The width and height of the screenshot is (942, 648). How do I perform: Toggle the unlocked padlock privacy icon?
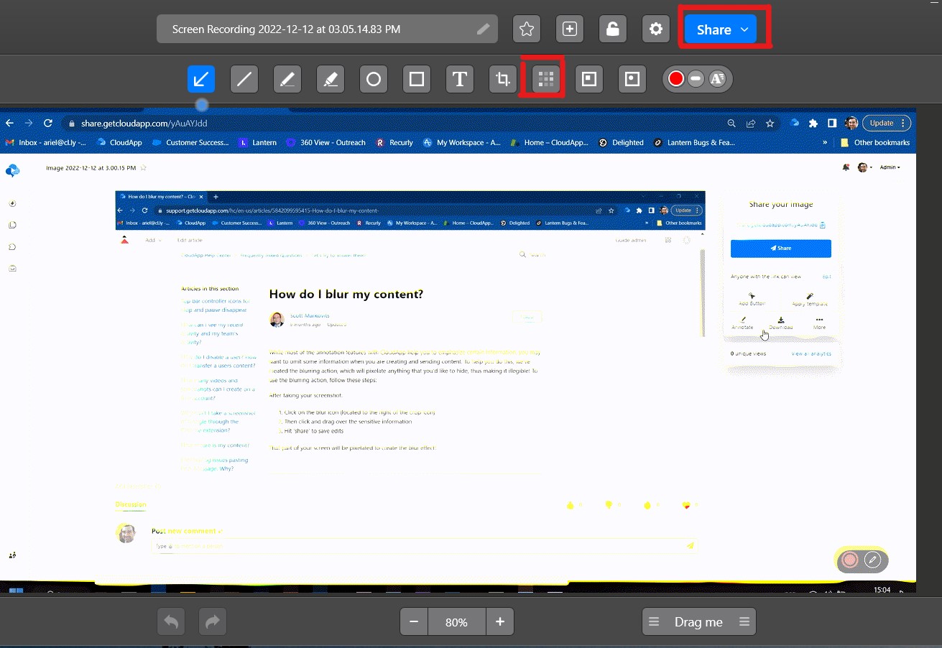point(613,29)
